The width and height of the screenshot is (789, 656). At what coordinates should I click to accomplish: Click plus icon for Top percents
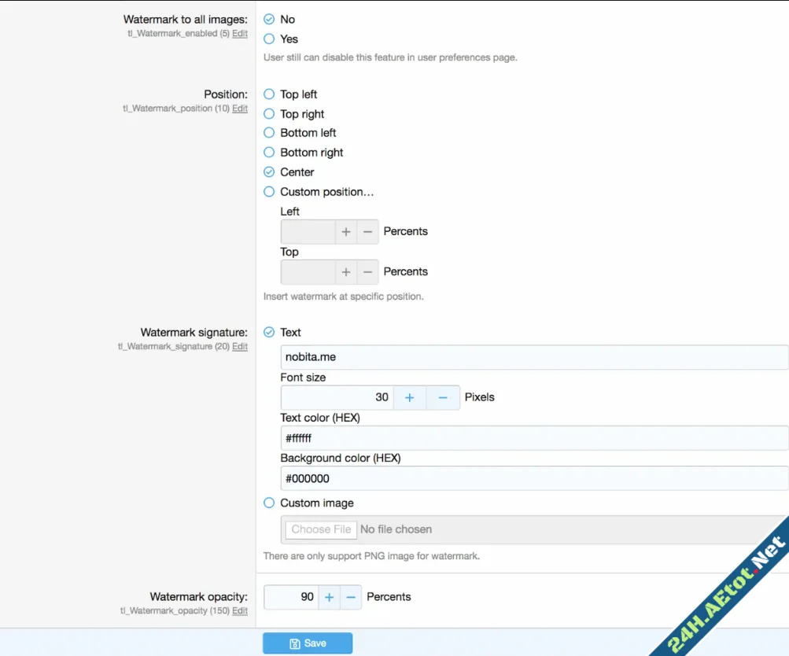click(346, 272)
